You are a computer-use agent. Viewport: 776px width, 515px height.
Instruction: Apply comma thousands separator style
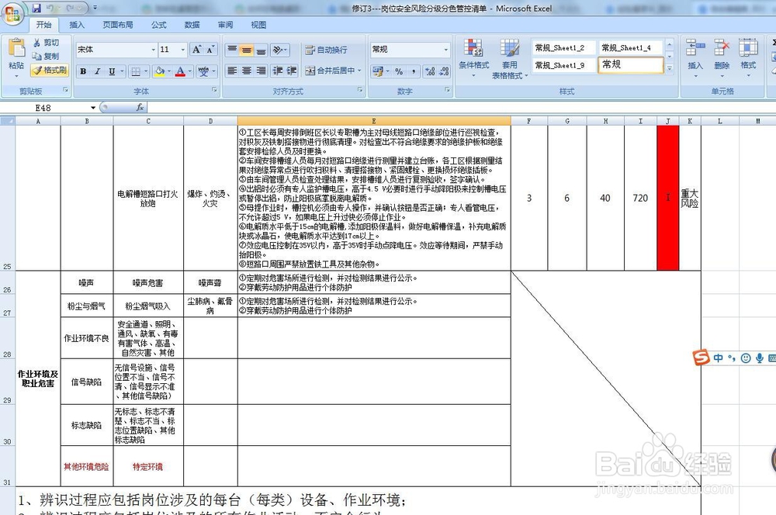tap(414, 71)
